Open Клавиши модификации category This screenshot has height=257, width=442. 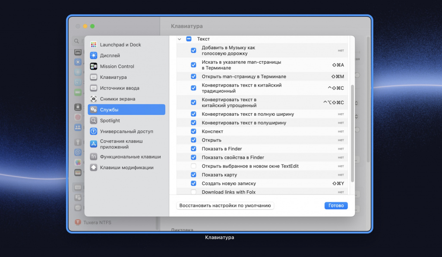tap(126, 167)
